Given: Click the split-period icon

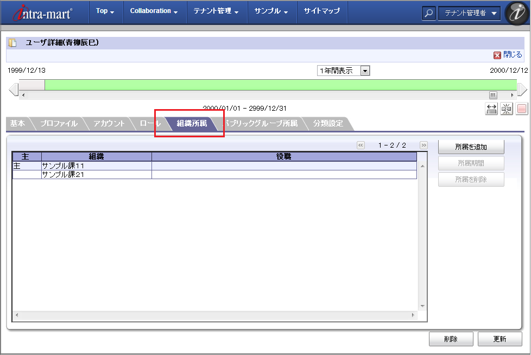Looking at the screenshot, I should pyautogui.click(x=507, y=109).
